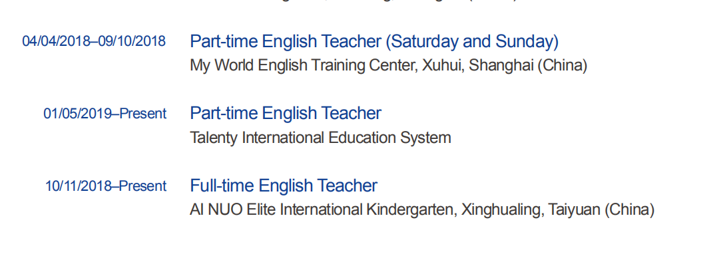Click the word Kindergarten
The width and height of the screenshot is (725, 258).
pos(412,210)
